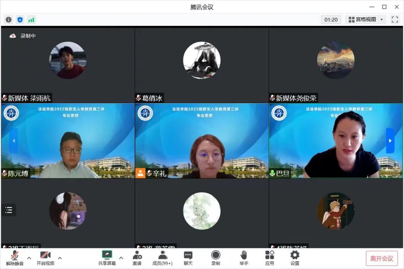The height and width of the screenshot is (269, 404).
Task: Open 设置 settings gear
Action: 295,258
